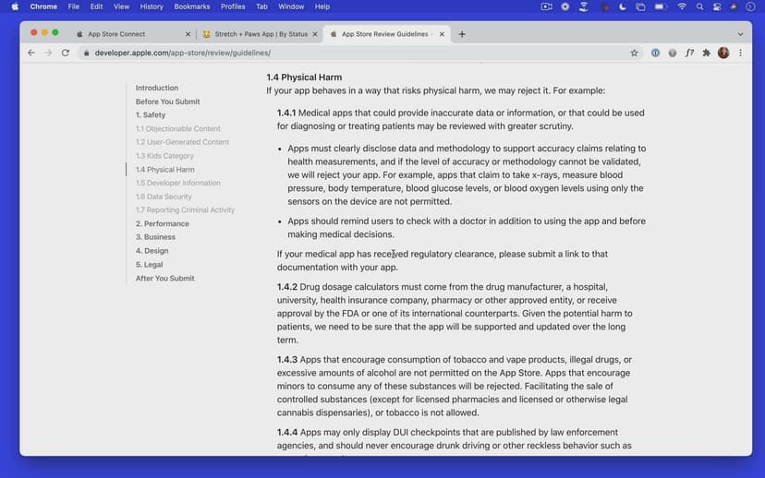This screenshot has width=765, height=478.
Task: Open Control Center in the menu bar
Action: [x=717, y=6]
